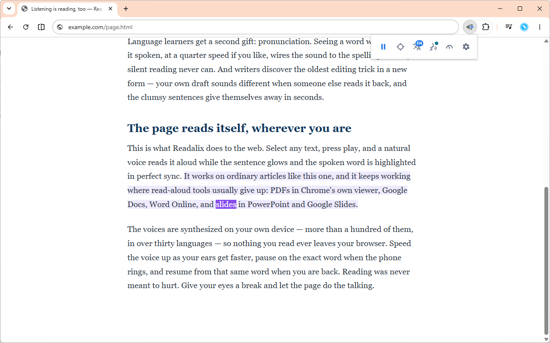The height and width of the screenshot is (343, 550).
Task: Click the words 'This is what Readalix does'
Action: (x=174, y=148)
